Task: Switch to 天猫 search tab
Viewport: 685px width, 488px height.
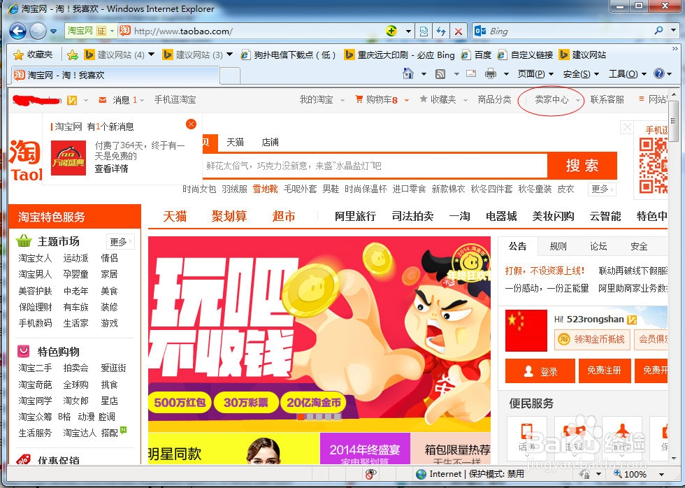Action: pyautogui.click(x=235, y=142)
